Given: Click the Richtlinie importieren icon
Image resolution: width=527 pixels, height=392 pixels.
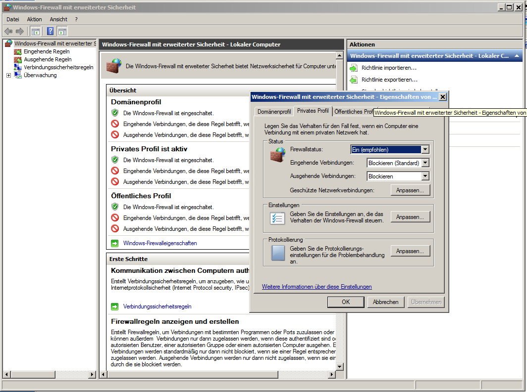Looking at the screenshot, I should 354,68.
